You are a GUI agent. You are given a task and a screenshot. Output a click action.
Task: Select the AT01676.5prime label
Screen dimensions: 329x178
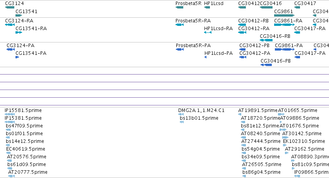299,126
